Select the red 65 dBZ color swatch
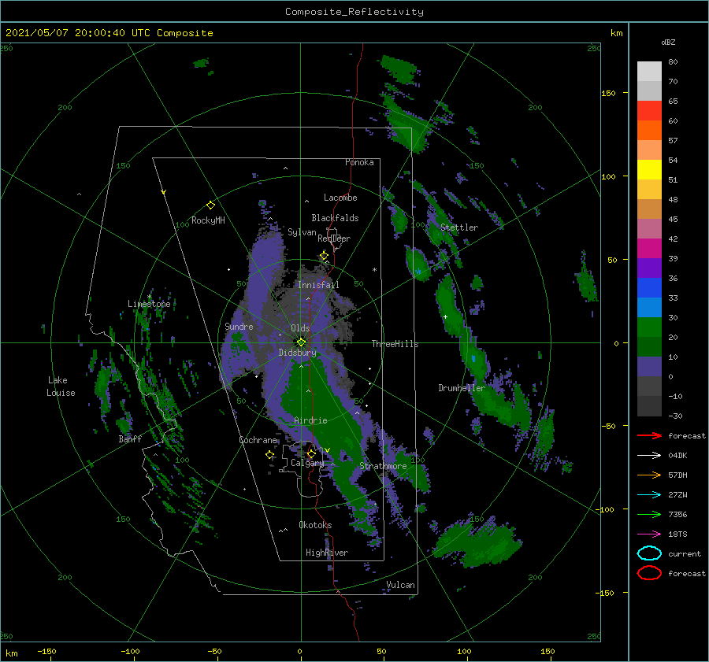 click(x=649, y=111)
